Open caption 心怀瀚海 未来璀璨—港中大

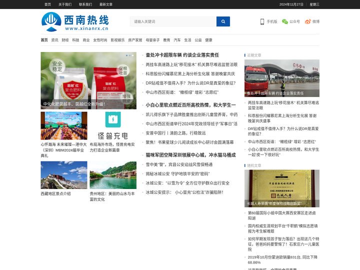pyautogui.click(x=64, y=150)
